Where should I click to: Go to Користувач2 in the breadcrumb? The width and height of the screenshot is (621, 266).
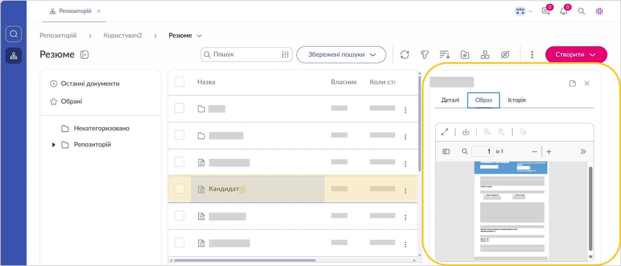coord(123,35)
